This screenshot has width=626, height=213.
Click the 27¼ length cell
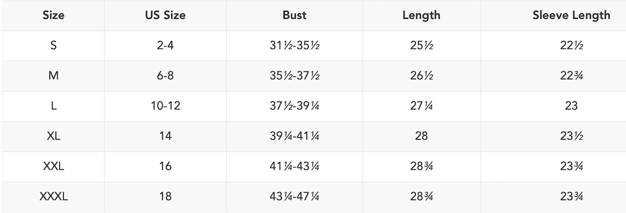[x=421, y=106]
